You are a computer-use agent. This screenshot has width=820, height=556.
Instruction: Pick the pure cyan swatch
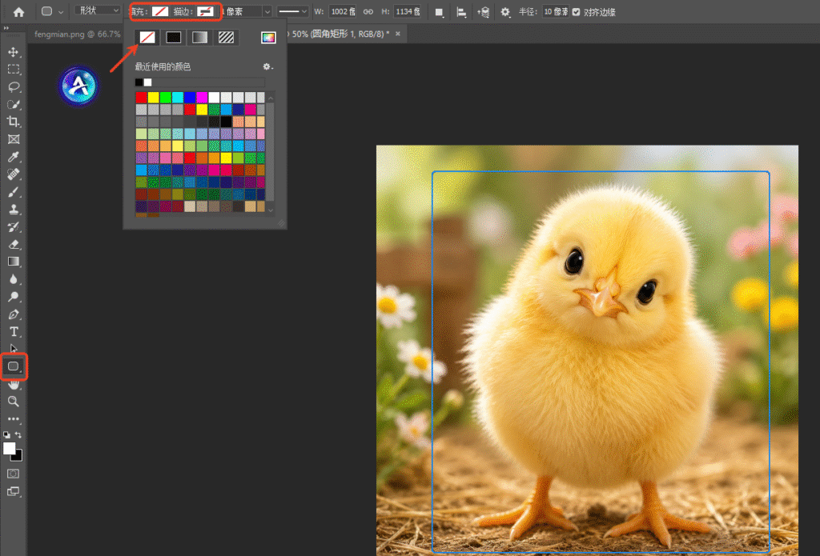click(x=178, y=97)
